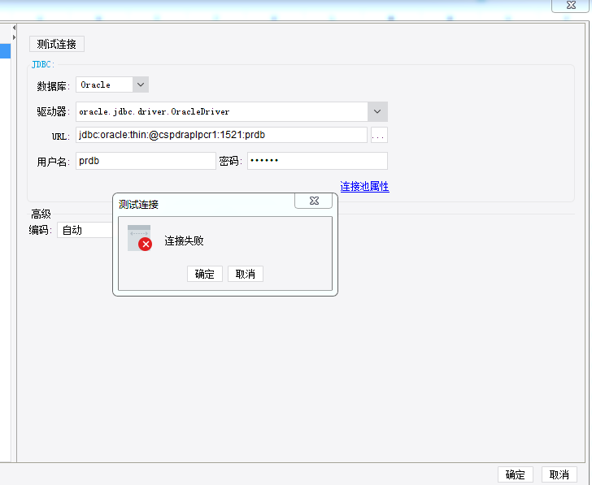Select the blue highlighted item in the left panel

pos(5,51)
